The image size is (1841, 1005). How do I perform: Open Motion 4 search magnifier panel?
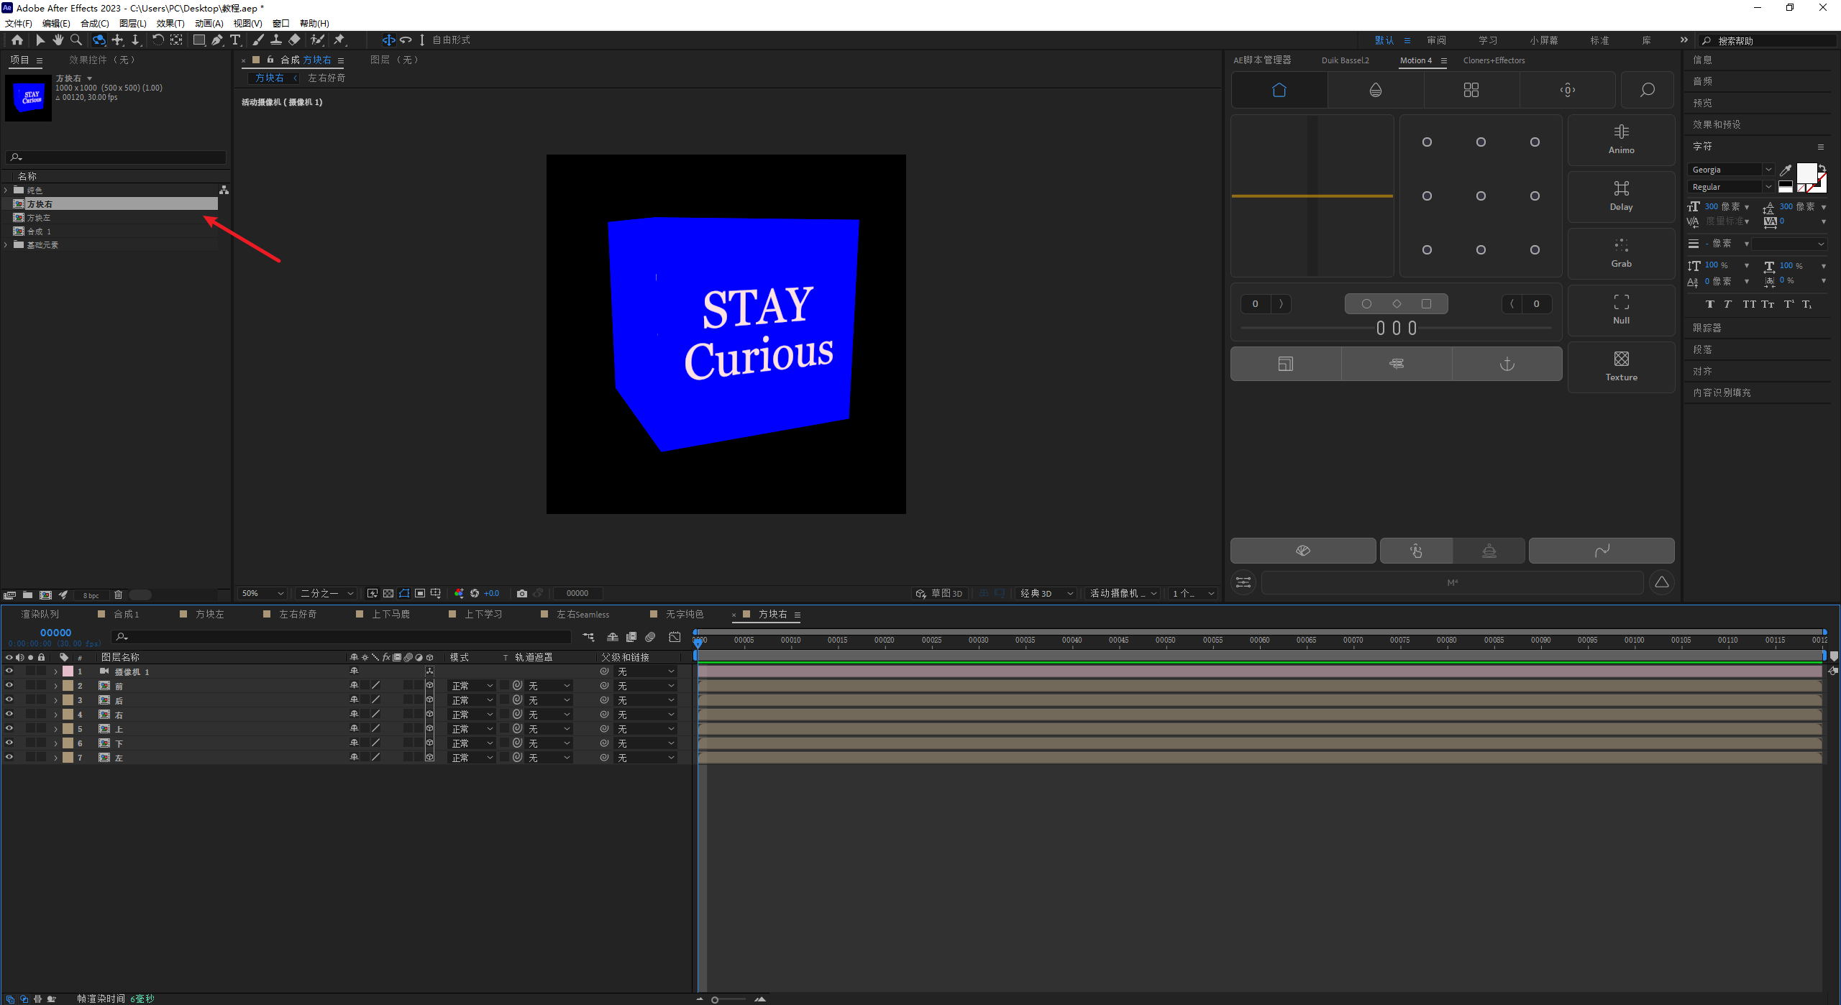pyautogui.click(x=1647, y=90)
